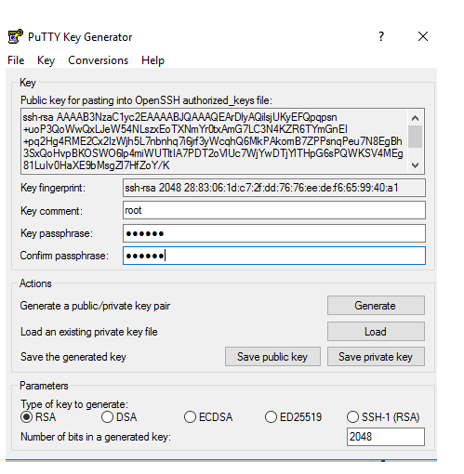Viewport: 464px width, 474px height.
Task: Click the PuTTY Key Generator title icon
Action: [x=15, y=36]
